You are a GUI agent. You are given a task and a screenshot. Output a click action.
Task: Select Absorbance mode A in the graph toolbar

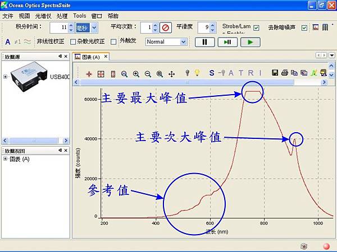(231, 73)
